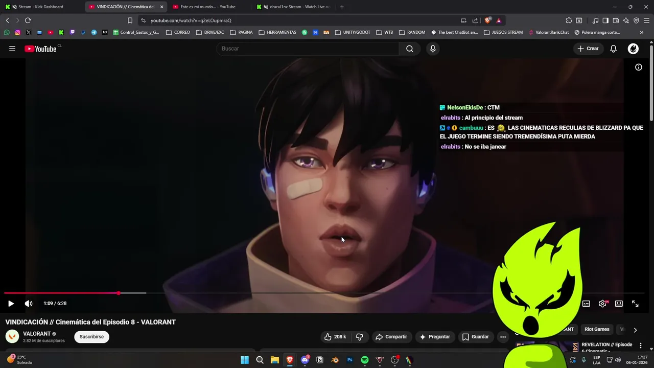This screenshot has width=654, height=368.
Task: Open the Control_Gastos_y_G bookmark
Action: click(x=136, y=32)
